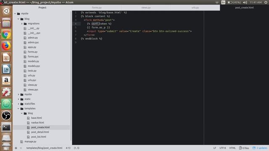Place cursor on endblock line

92,39
